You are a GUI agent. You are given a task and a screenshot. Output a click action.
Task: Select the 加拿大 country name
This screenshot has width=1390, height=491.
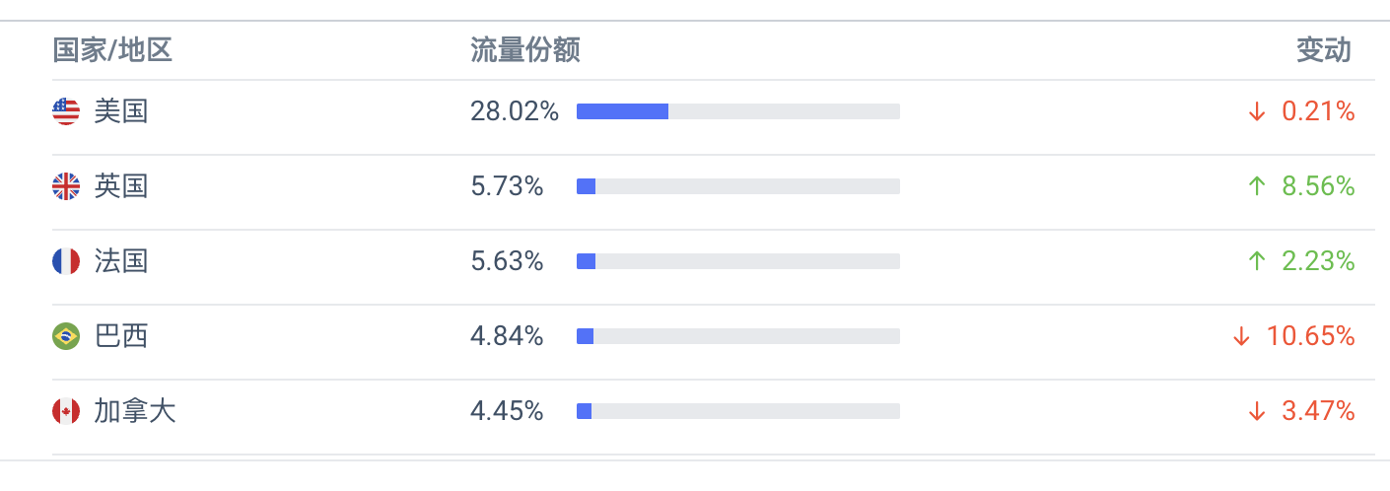coord(135,411)
